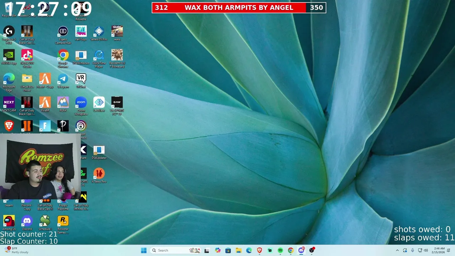The height and width of the screenshot is (256, 455).
Task: Launch Elgato Camera Hub from the desktop
Action: click(x=63, y=35)
